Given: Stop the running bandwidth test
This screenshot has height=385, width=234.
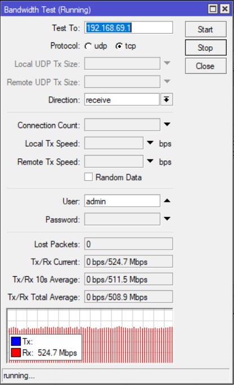Looking at the screenshot, I should 206,48.
